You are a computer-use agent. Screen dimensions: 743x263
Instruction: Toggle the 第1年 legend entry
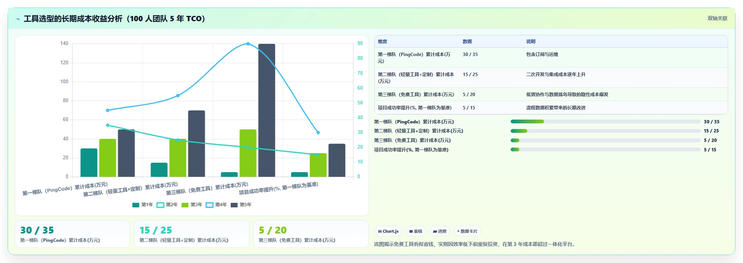(142, 205)
